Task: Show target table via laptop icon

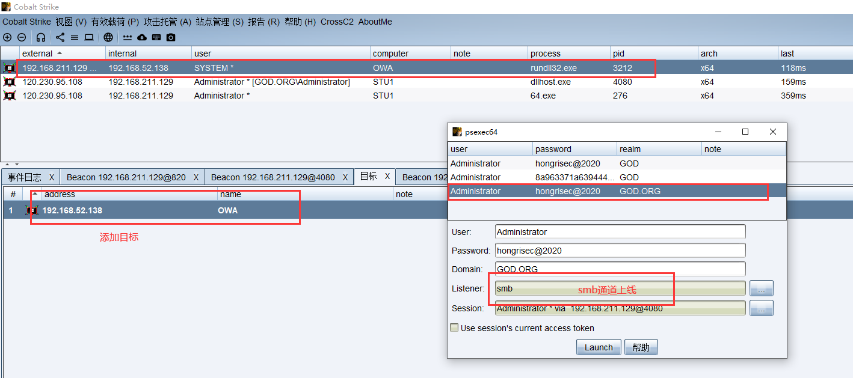Action: [x=89, y=37]
